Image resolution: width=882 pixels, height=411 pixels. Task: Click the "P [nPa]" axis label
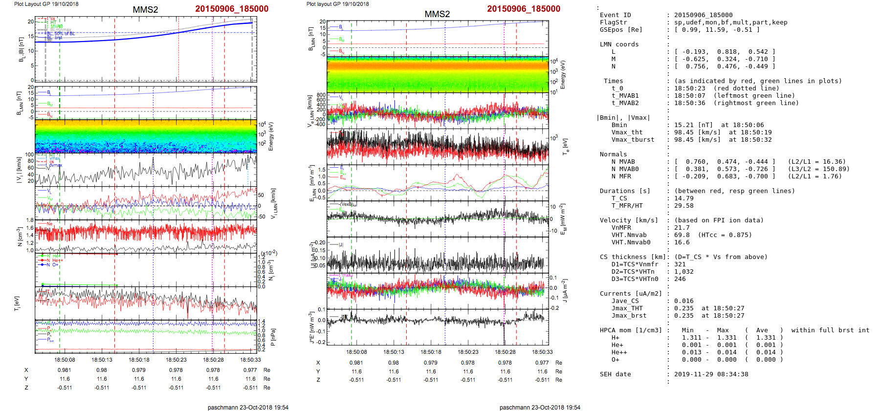[273, 337]
